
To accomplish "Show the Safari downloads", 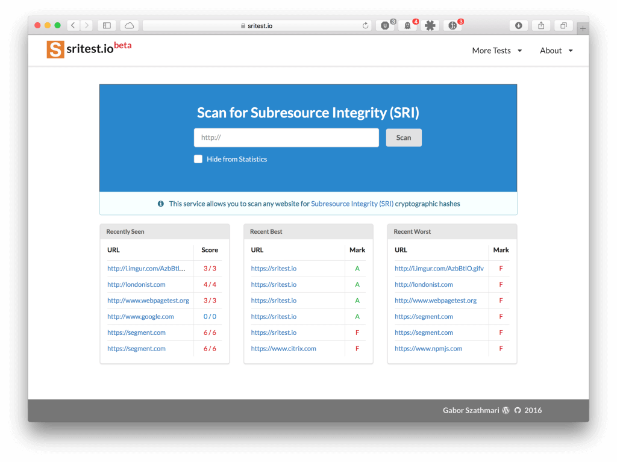I will (x=519, y=25).
